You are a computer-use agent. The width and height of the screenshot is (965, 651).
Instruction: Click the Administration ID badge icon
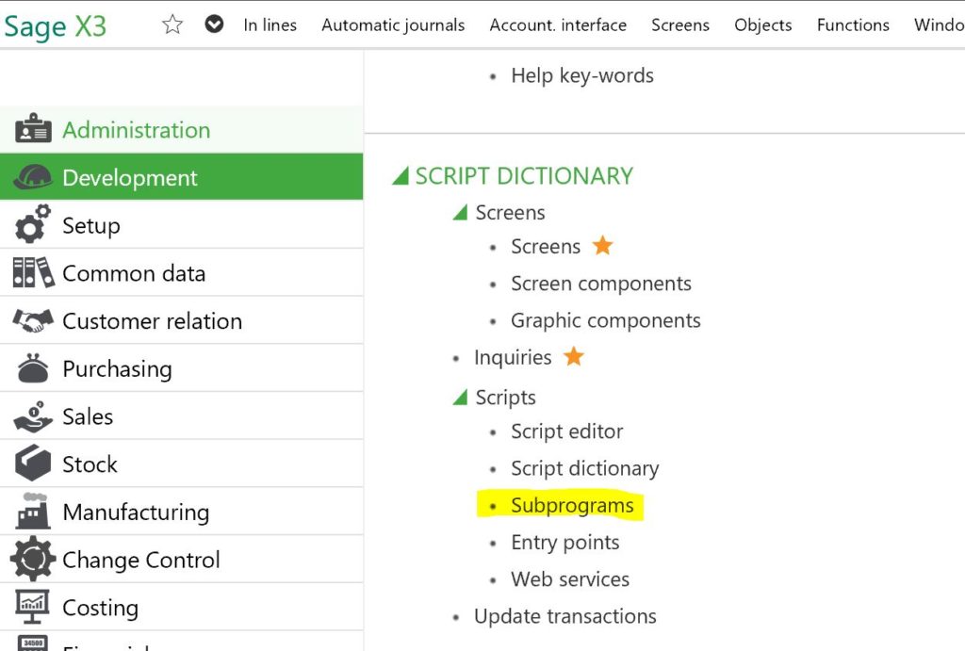click(33, 130)
